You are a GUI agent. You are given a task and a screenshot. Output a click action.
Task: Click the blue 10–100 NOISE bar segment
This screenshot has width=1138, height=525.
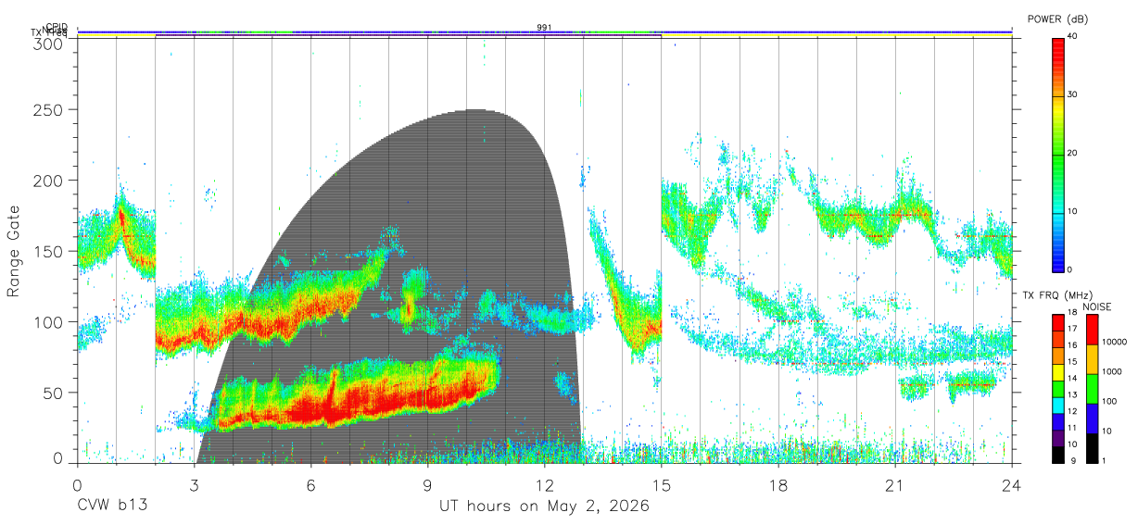1092,419
